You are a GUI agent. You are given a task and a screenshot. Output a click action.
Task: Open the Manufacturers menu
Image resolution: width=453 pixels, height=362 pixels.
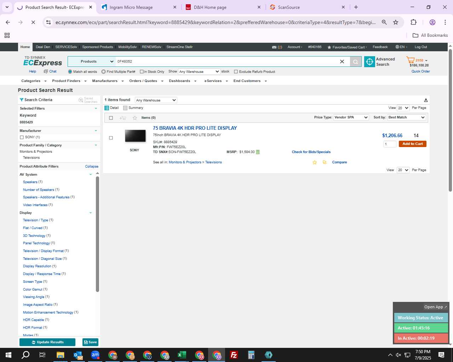(x=108, y=81)
